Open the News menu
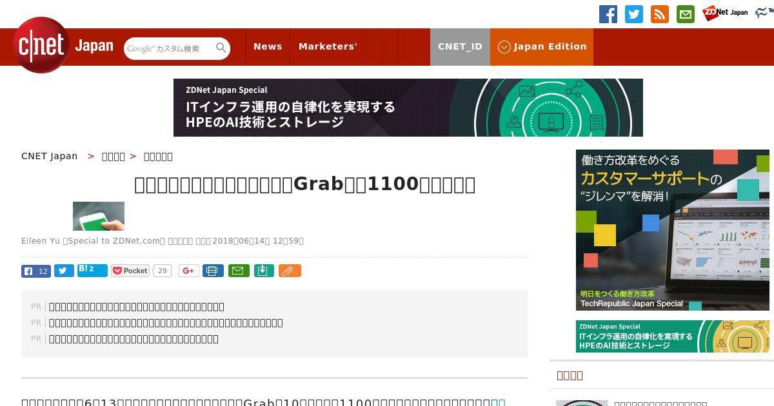774x406 pixels. pos(268,46)
